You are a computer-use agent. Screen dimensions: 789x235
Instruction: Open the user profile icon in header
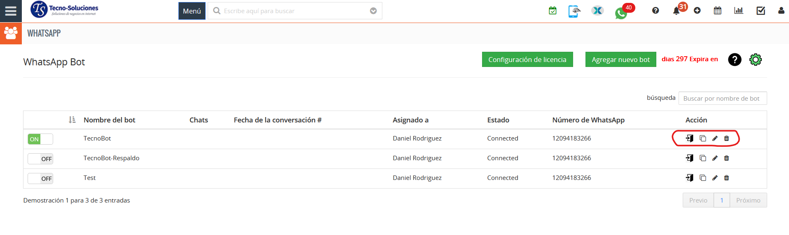point(781,11)
